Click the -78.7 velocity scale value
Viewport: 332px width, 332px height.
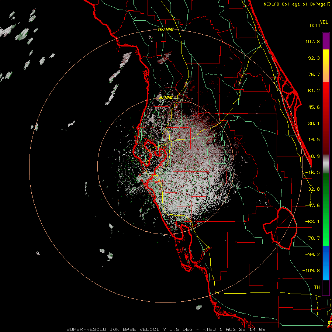(x=312, y=238)
